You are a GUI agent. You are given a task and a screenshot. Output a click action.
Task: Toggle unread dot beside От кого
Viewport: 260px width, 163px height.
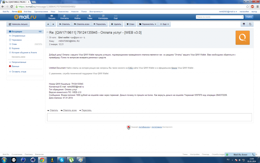coord(47,37)
